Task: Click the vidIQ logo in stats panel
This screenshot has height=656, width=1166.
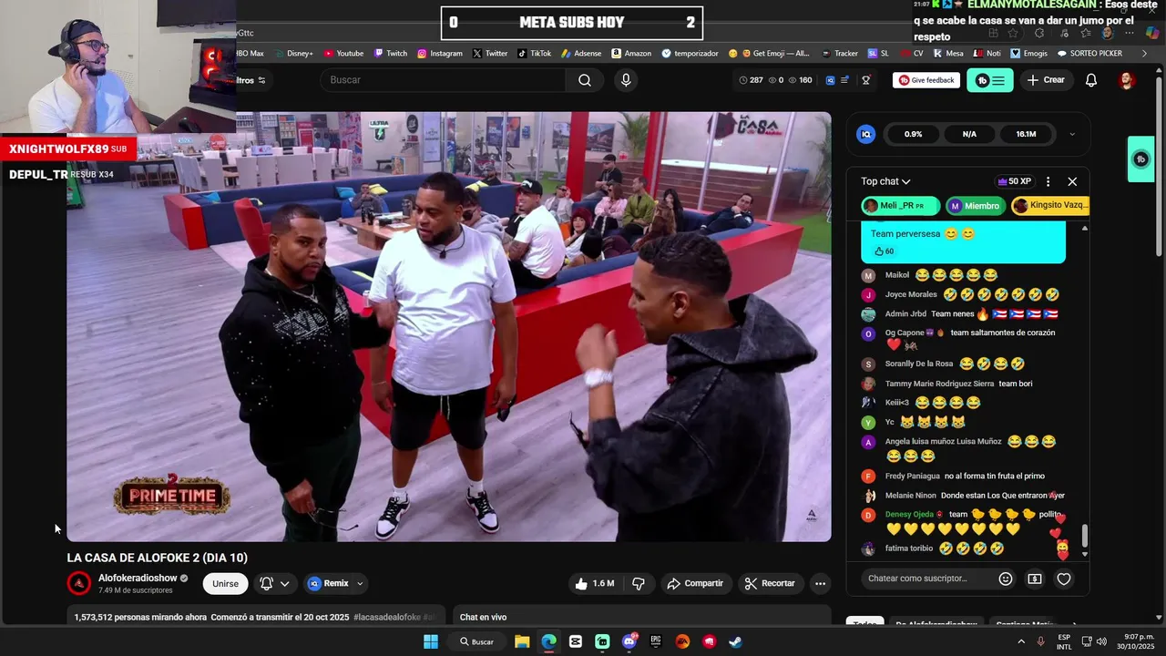Action: point(866,134)
